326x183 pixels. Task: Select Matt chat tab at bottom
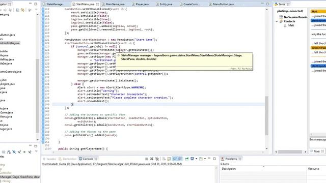point(317,151)
